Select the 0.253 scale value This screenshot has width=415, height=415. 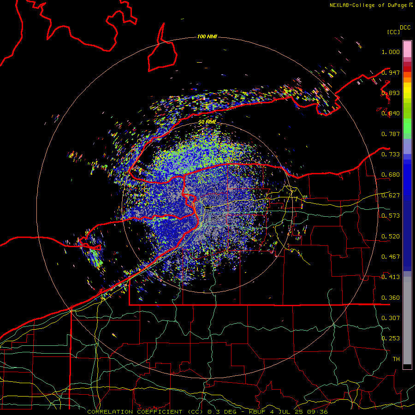pyautogui.click(x=391, y=338)
